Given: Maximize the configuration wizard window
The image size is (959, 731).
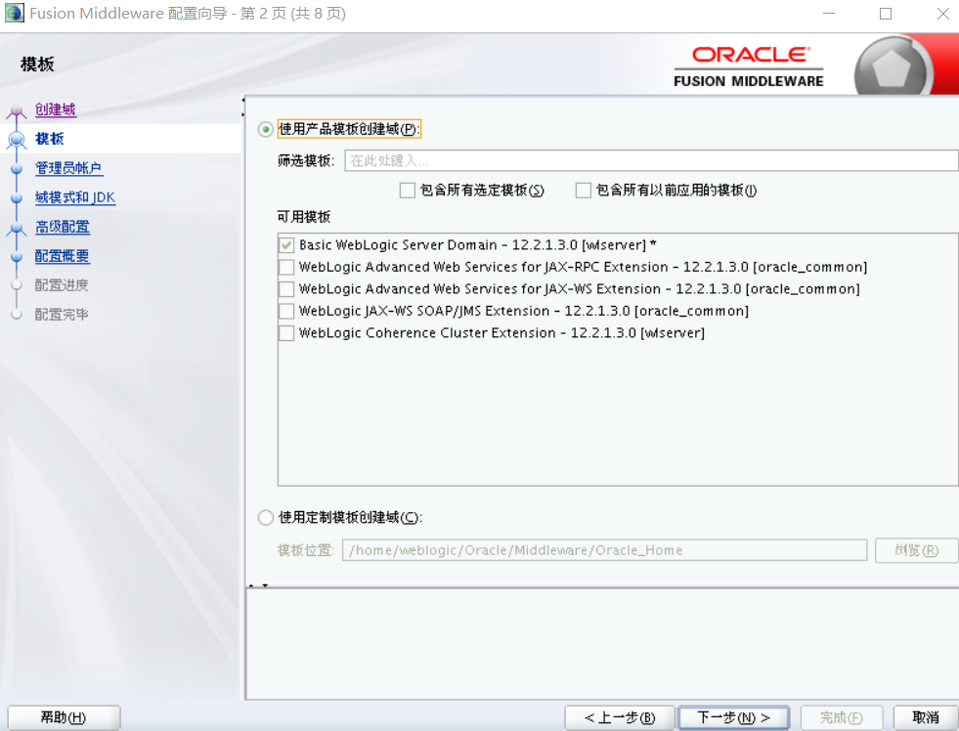Looking at the screenshot, I should tap(885, 14).
